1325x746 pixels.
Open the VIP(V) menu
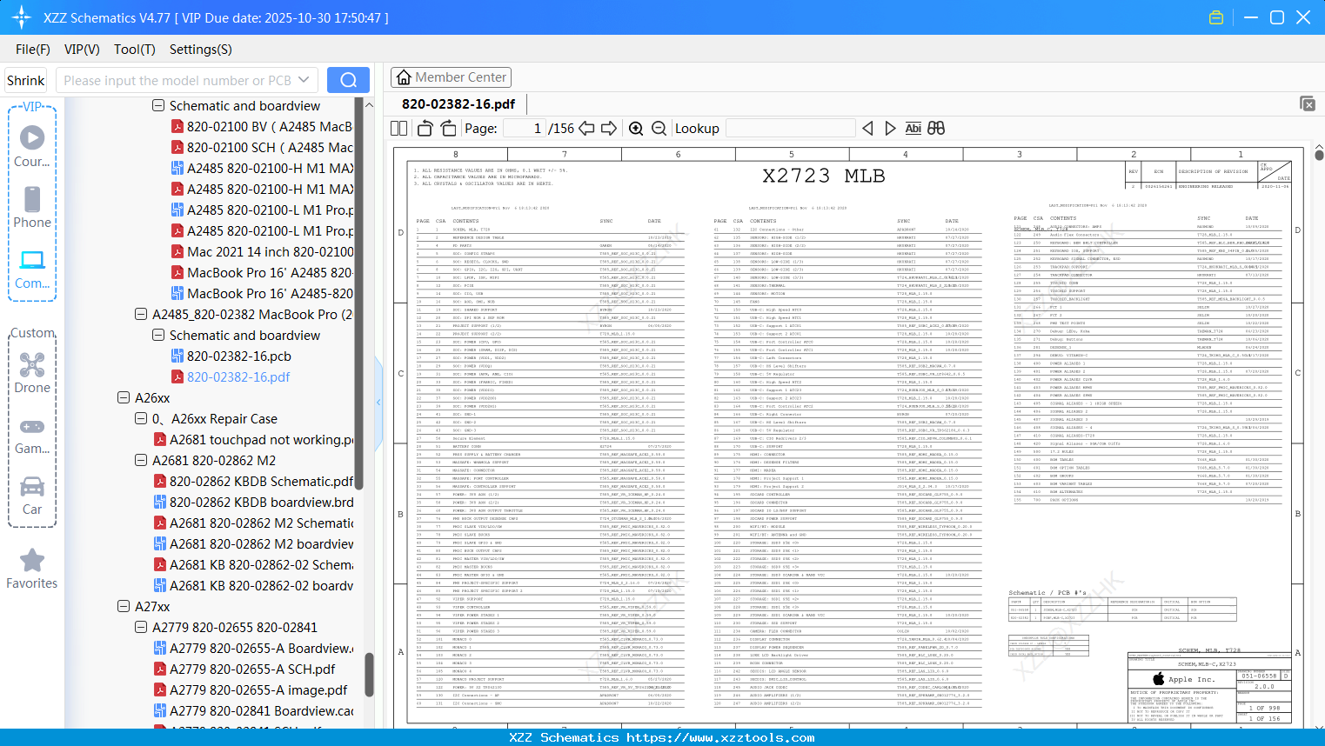[82, 50]
